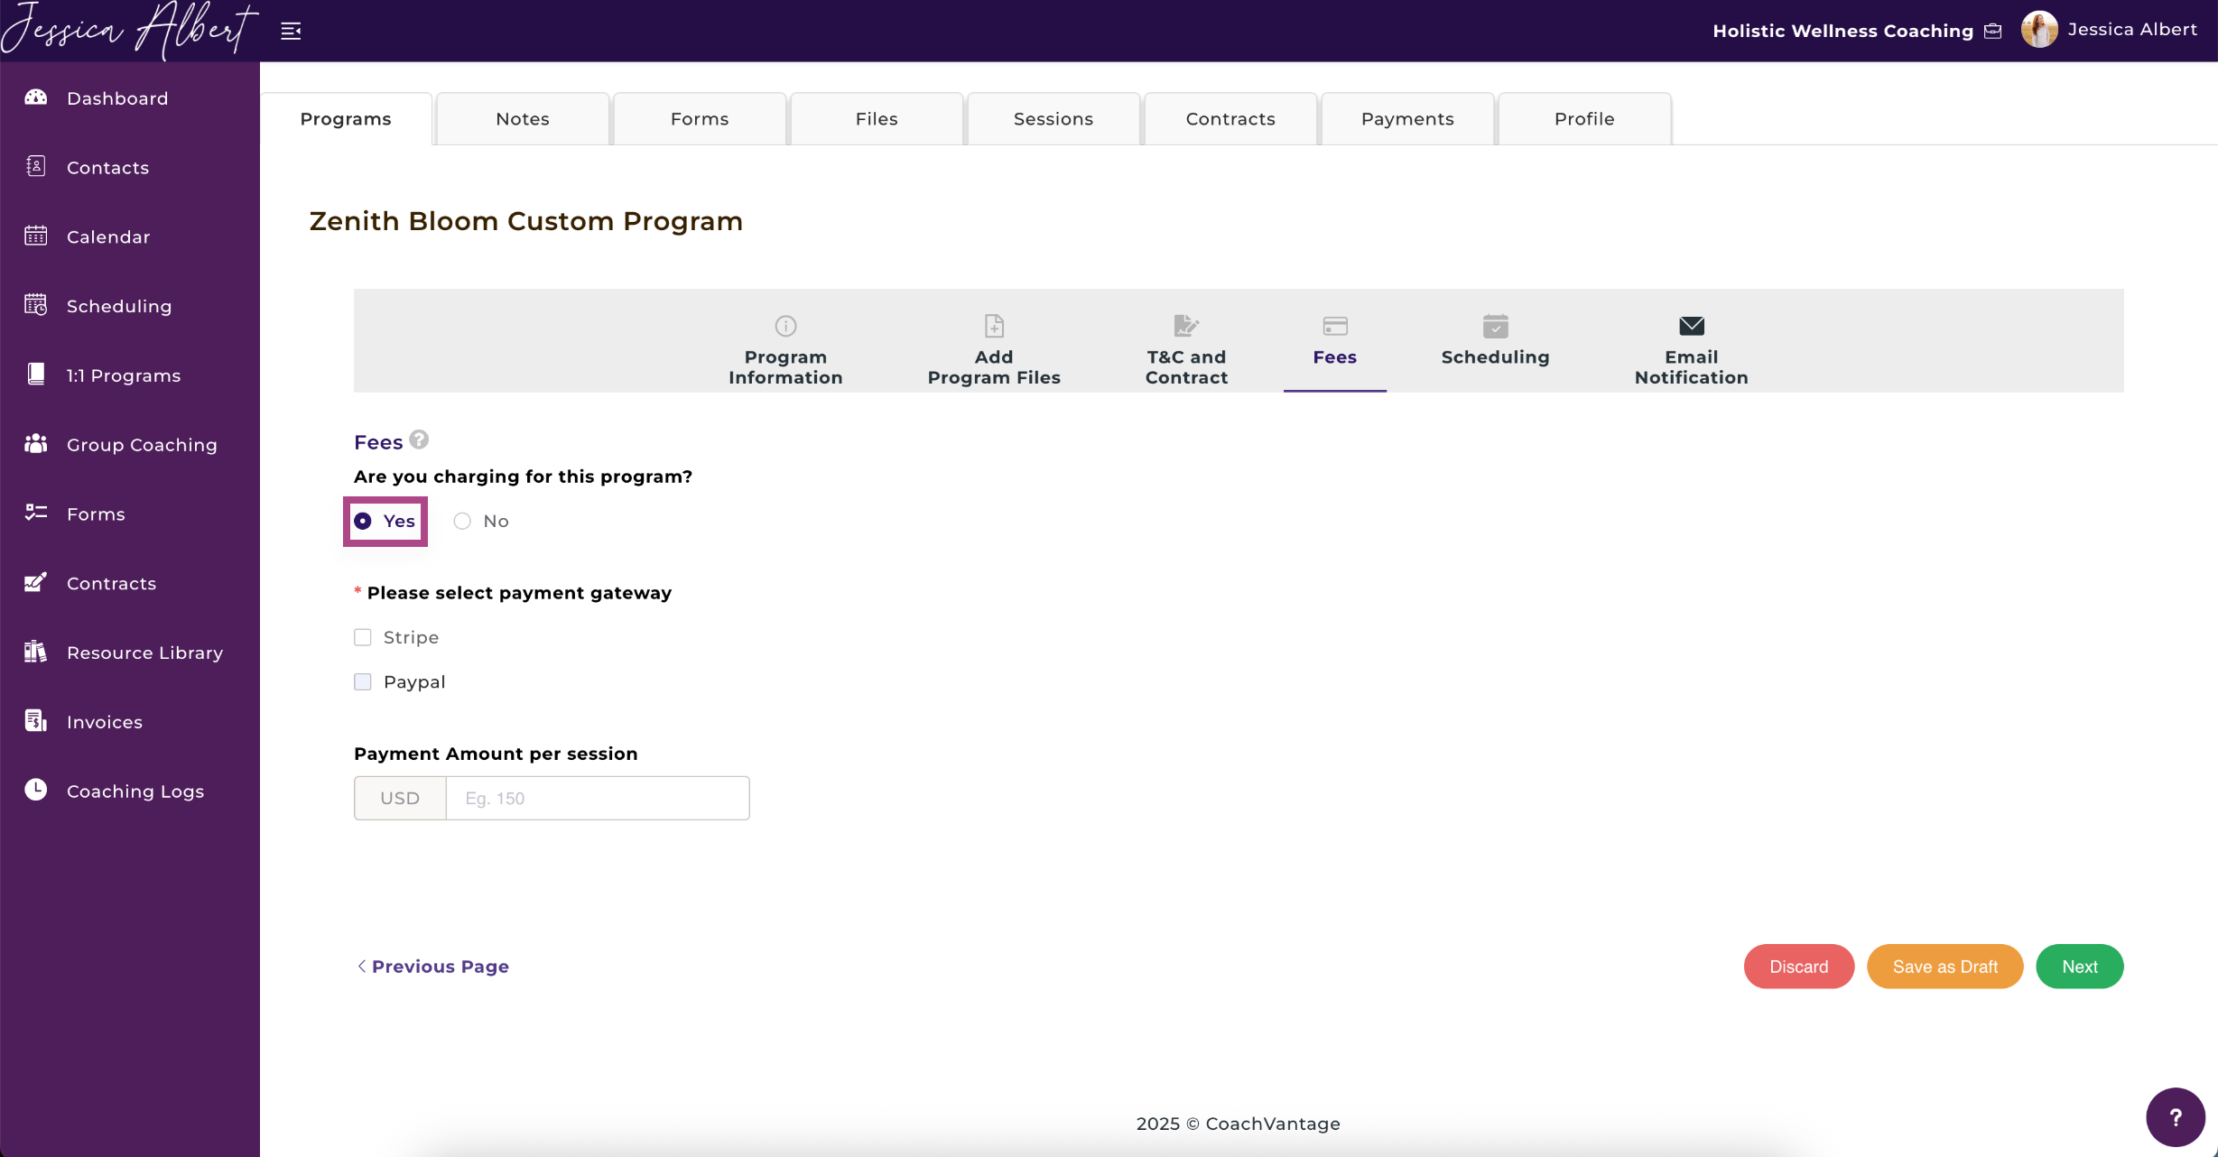The height and width of the screenshot is (1157, 2218).
Task: Check the Stripe payment gateway checkbox
Action: tap(363, 637)
